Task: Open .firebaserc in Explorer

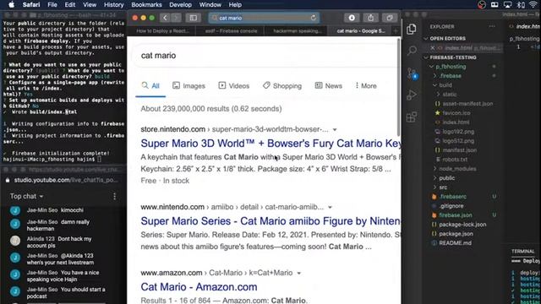Action: click(x=452, y=197)
